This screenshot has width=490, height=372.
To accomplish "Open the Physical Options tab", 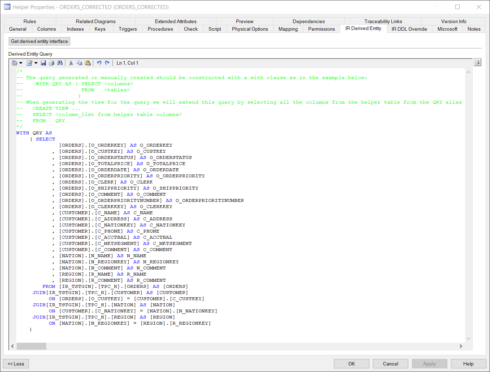I will coord(250,29).
